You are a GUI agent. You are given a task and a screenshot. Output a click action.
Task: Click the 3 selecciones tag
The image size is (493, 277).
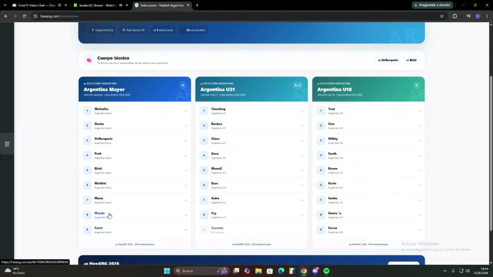tap(163, 30)
